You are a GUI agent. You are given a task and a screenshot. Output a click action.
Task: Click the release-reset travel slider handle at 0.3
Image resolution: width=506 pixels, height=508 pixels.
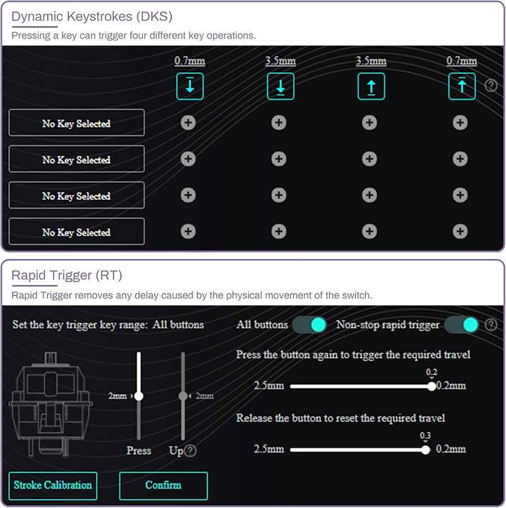[426, 450]
